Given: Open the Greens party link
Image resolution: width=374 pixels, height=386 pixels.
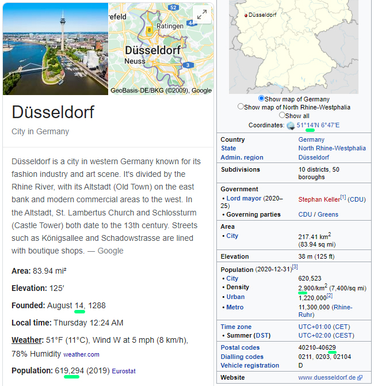Looking at the screenshot, I should [x=328, y=214].
